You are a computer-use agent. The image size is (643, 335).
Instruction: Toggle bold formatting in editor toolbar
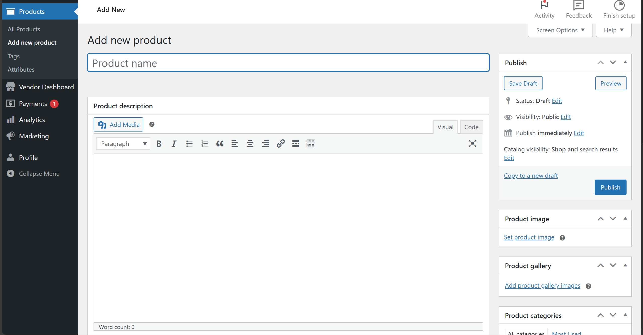click(159, 144)
